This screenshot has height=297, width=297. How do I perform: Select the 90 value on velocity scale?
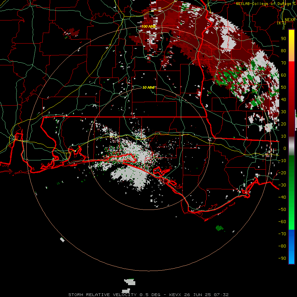click(283, 39)
